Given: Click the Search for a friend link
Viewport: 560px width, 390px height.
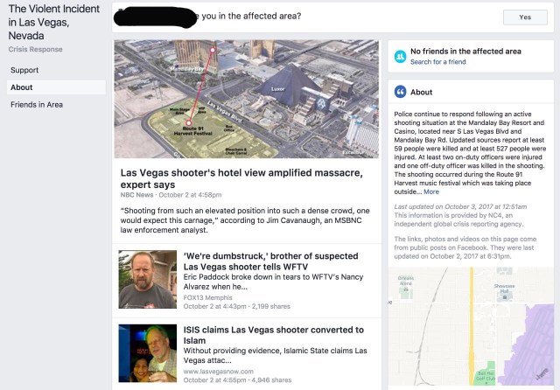Looking at the screenshot, I should (x=437, y=62).
